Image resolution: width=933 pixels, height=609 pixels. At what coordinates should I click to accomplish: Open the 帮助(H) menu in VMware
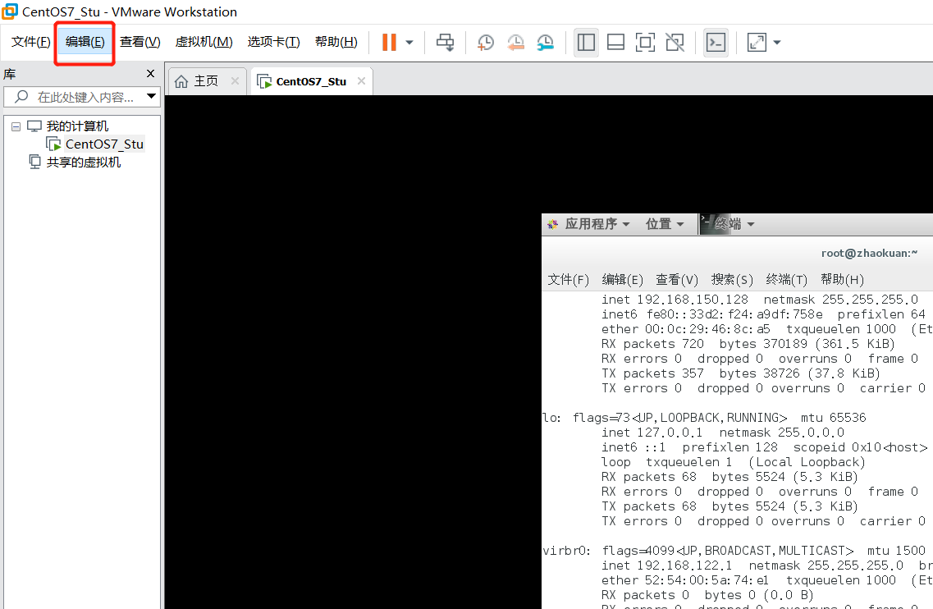[x=336, y=42]
